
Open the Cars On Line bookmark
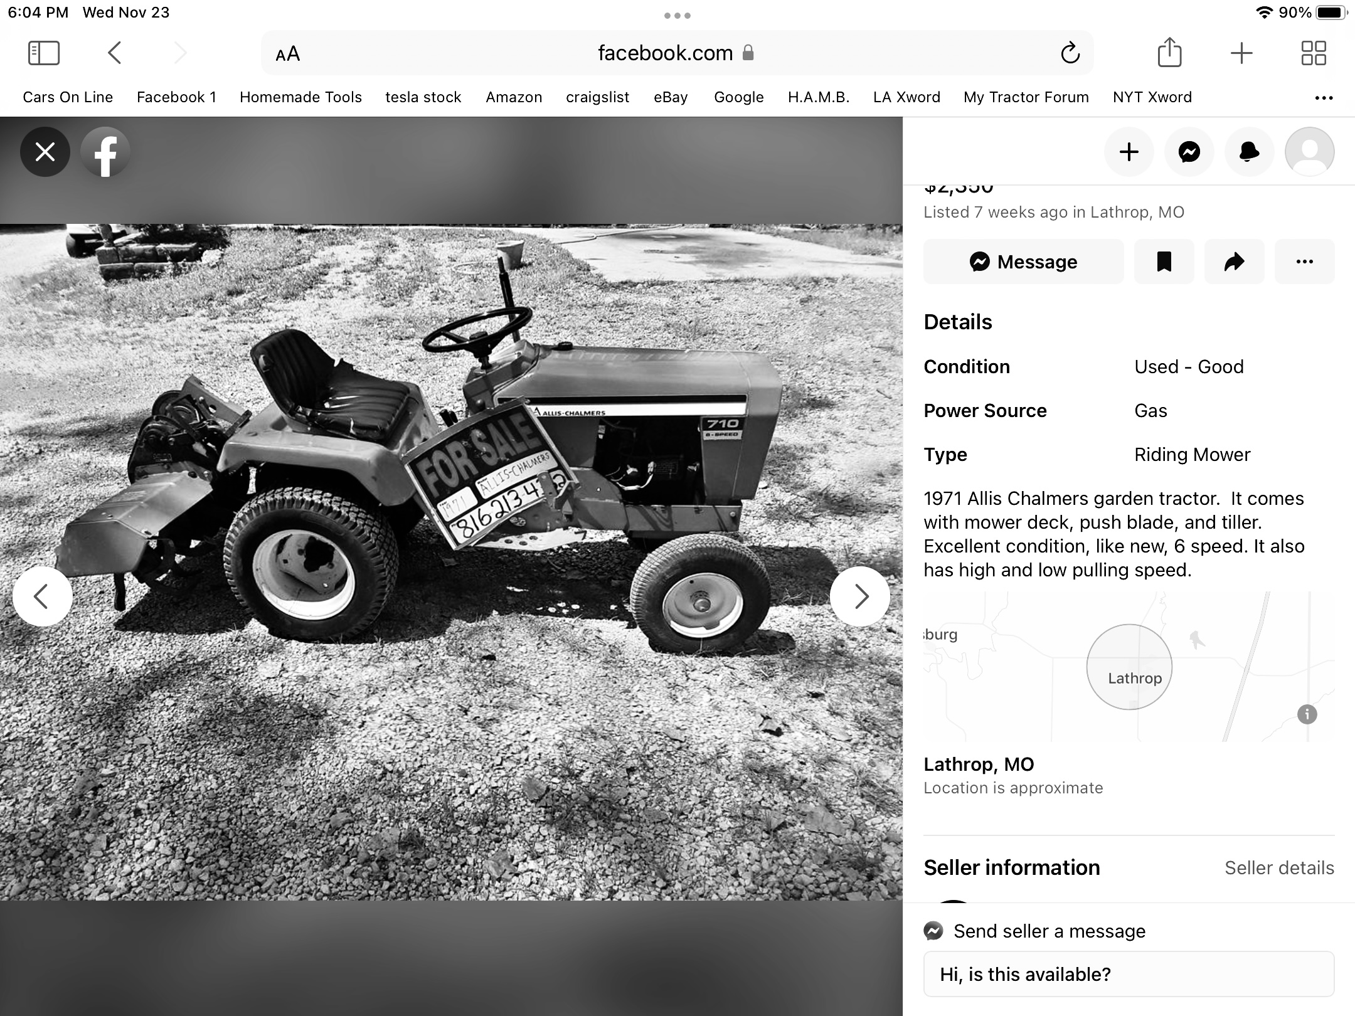pyautogui.click(x=68, y=97)
